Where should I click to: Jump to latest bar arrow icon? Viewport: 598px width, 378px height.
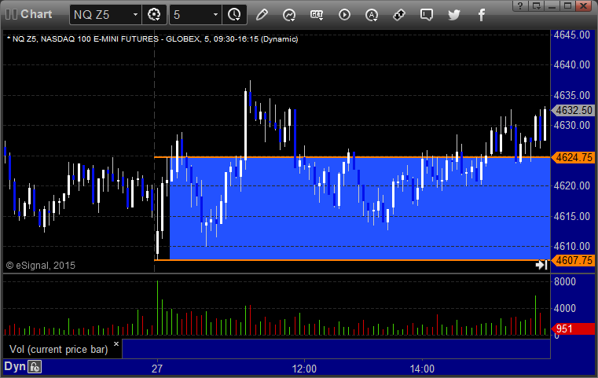[541, 265]
